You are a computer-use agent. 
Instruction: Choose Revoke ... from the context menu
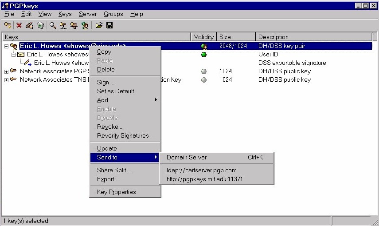125,127
